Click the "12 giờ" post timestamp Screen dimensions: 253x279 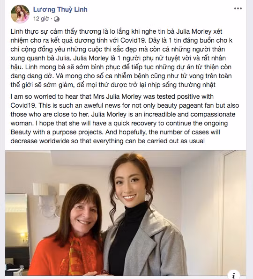(41, 19)
